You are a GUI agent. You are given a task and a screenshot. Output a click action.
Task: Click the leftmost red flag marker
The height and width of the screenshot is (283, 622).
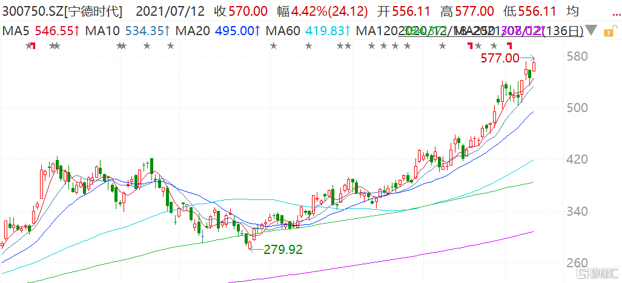tap(33, 45)
